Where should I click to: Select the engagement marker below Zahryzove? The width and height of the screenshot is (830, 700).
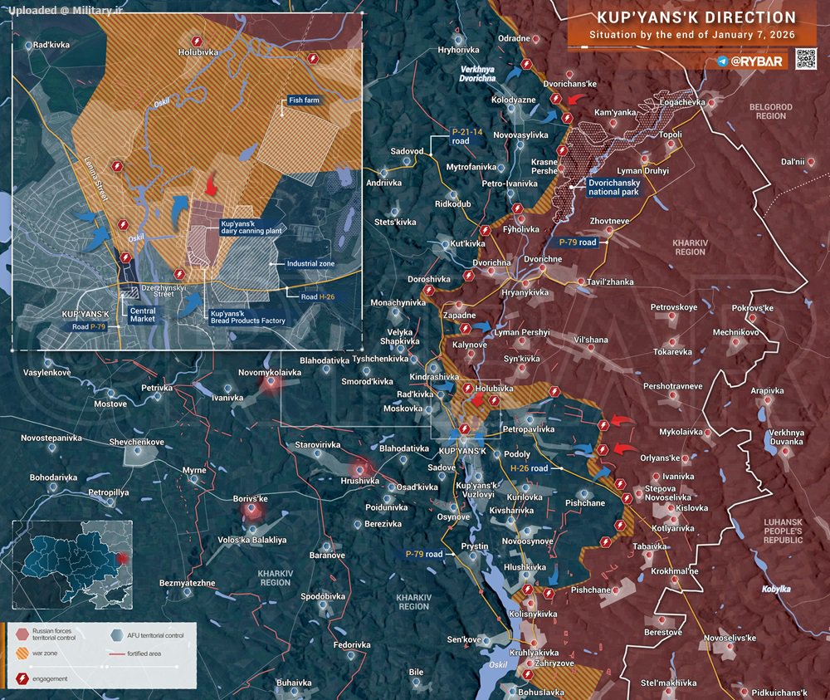pos(527,674)
